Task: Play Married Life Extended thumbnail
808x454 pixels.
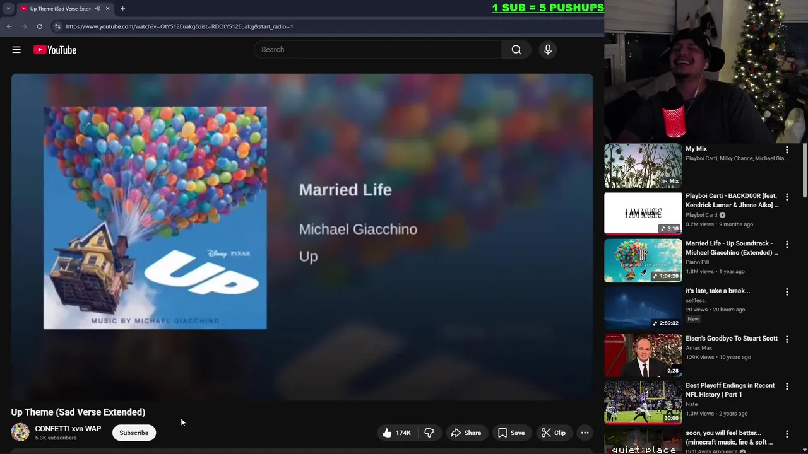Action: (643, 260)
